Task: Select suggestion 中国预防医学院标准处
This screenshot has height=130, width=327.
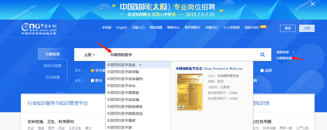Action: (x=138, y=107)
